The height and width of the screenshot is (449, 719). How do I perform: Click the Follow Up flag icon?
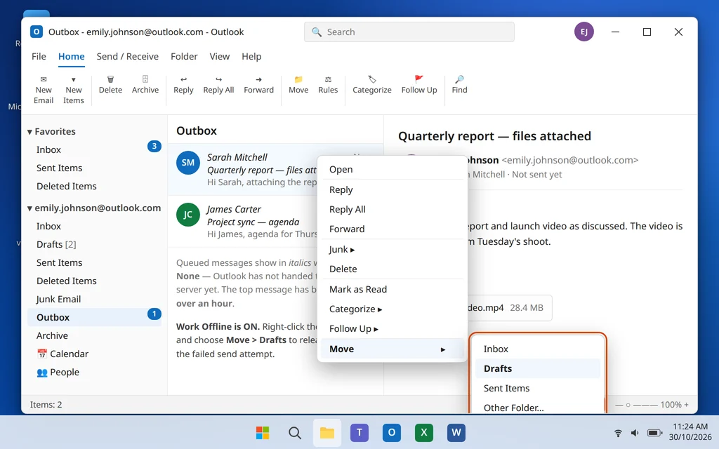point(419,79)
